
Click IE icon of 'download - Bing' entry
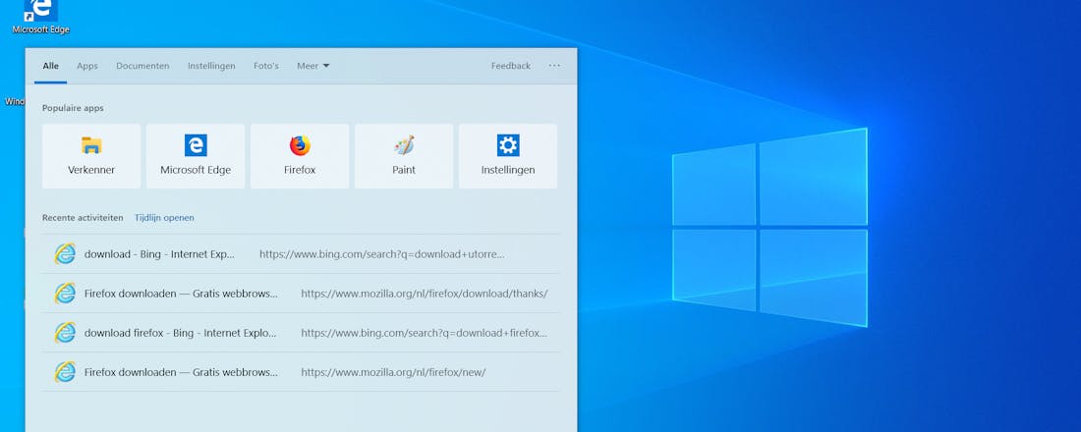tap(65, 254)
